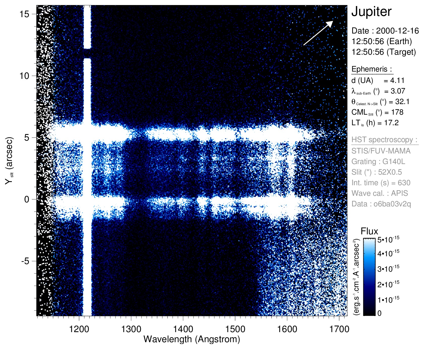This screenshot has width=424, height=349.
Task: Select the "Grating : G140L" line
Action: 378,161
